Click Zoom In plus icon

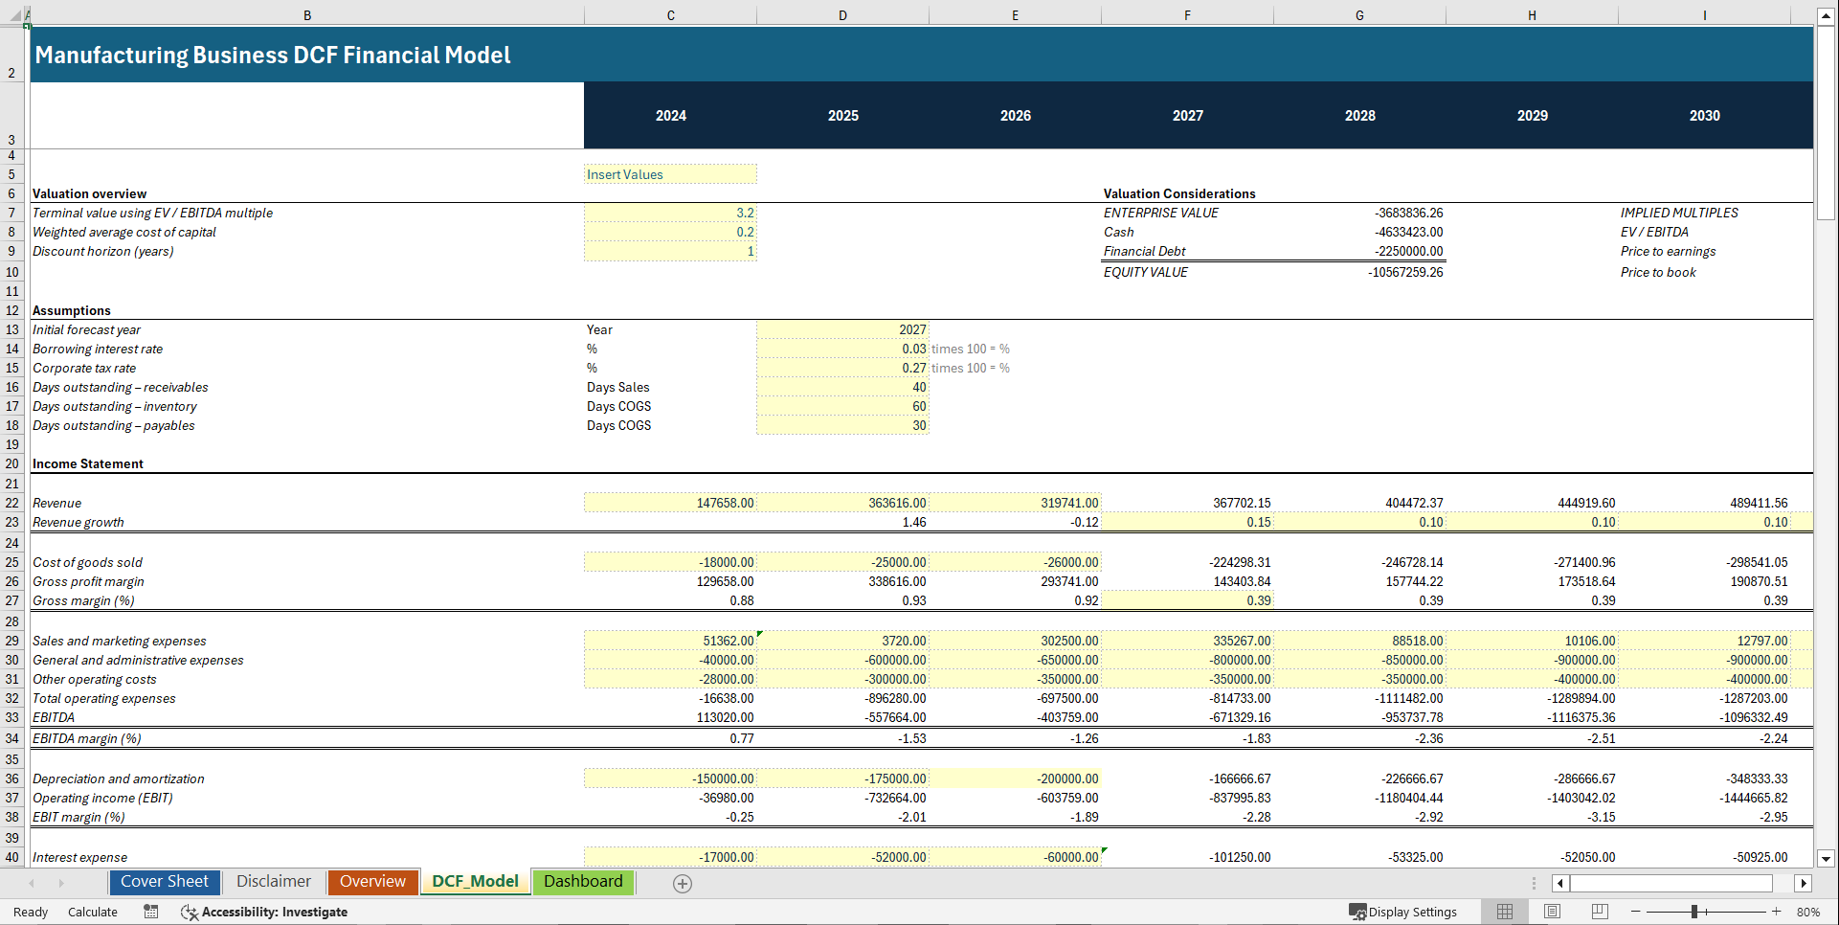[x=1776, y=912]
